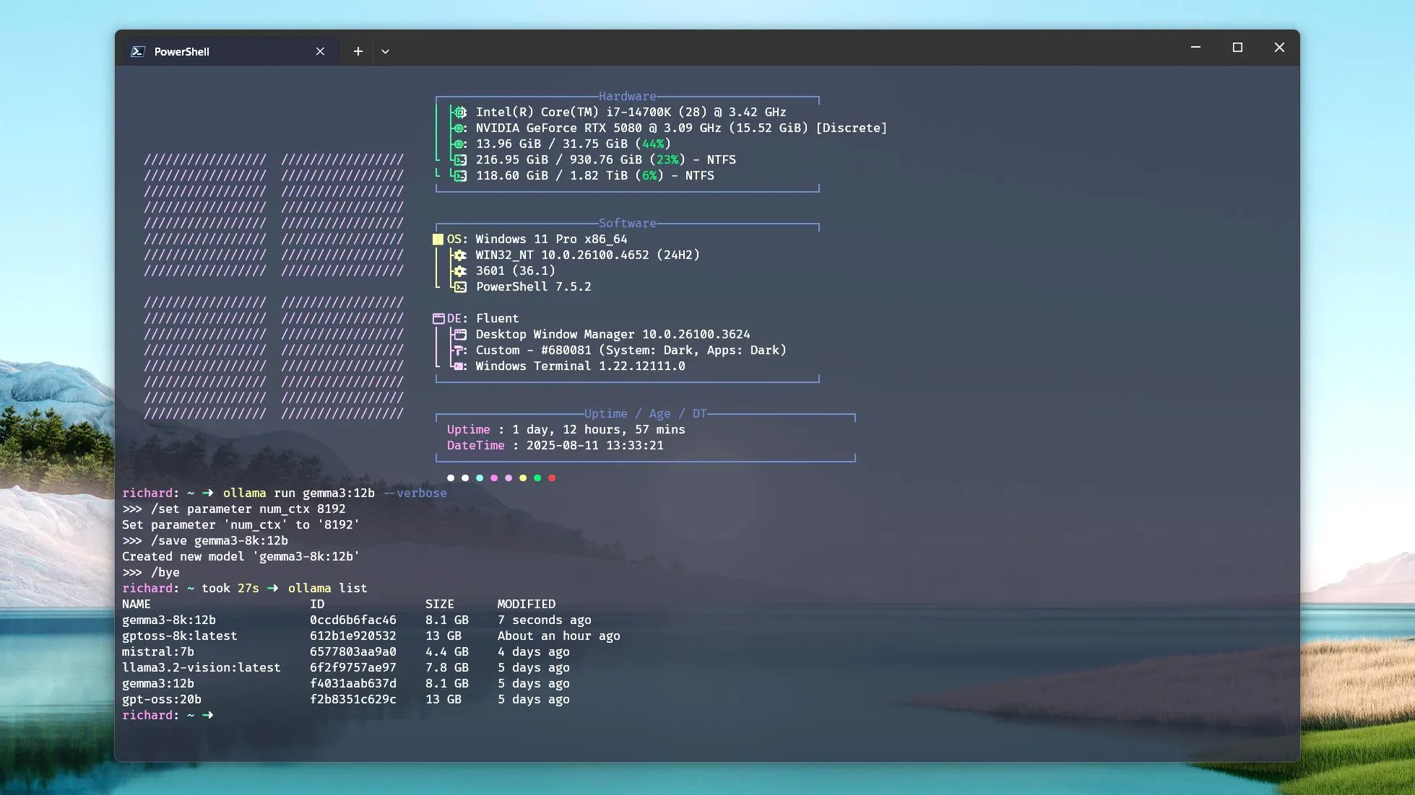Click the gptoss-8k:latest model row name
The width and height of the screenshot is (1415, 795).
(179, 636)
